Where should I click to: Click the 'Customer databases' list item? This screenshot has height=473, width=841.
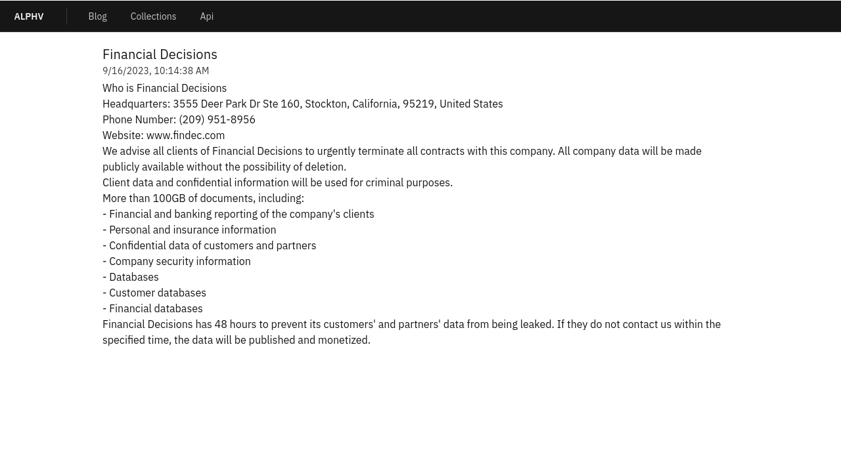tap(154, 293)
